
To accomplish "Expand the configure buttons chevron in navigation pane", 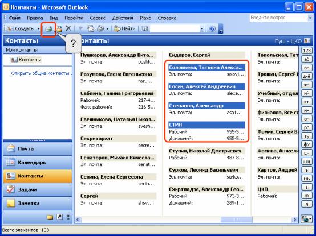I will (x=68, y=217).
